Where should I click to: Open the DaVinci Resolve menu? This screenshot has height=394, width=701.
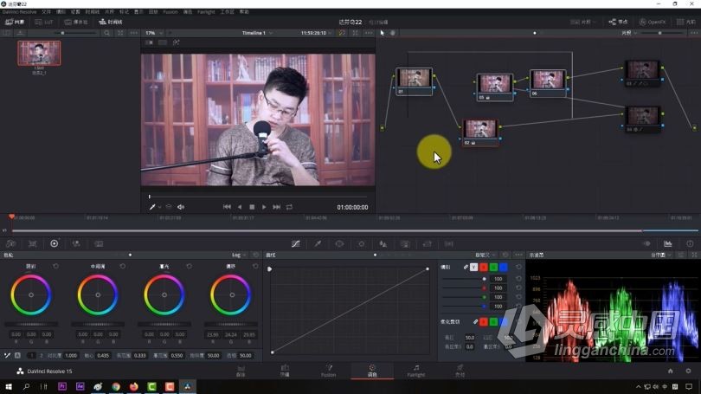[x=19, y=12]
